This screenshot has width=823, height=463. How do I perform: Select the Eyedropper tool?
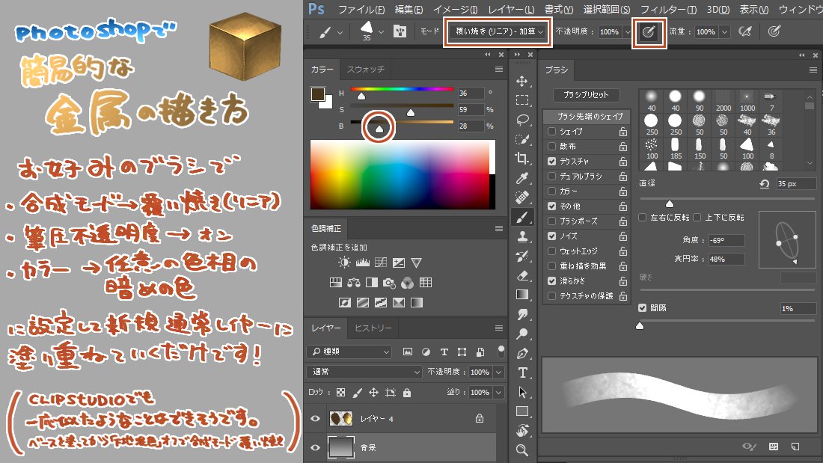coord(521,178)
